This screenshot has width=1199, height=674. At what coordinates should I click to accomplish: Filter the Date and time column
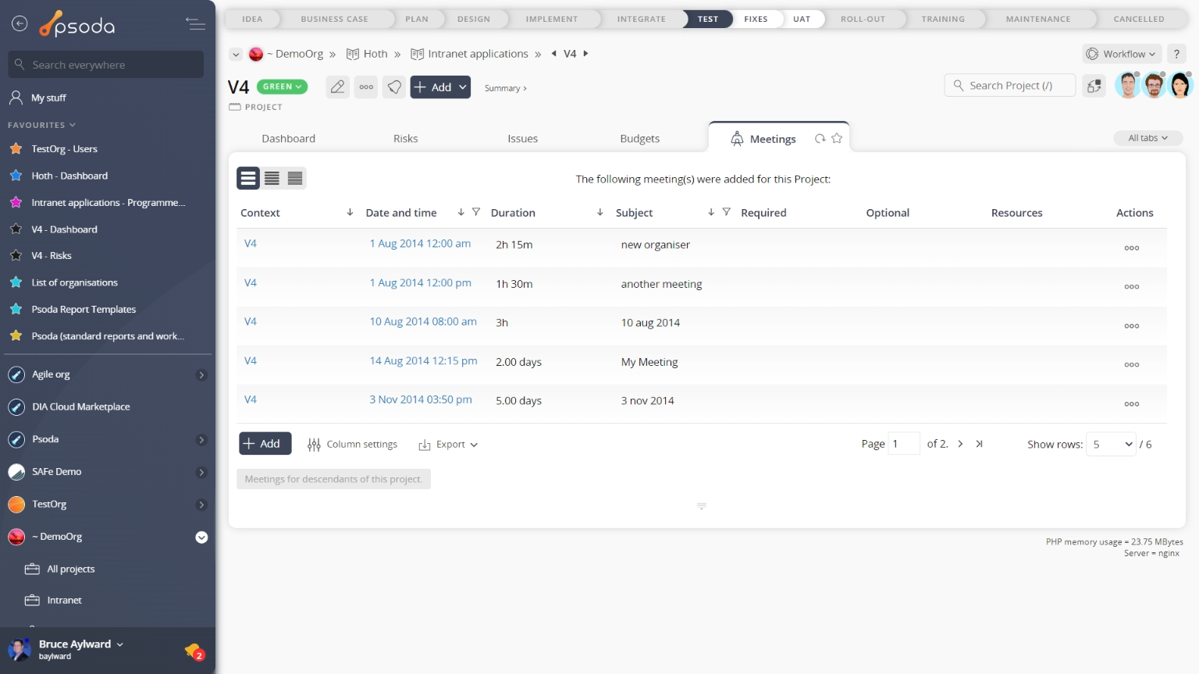(476, 212)
